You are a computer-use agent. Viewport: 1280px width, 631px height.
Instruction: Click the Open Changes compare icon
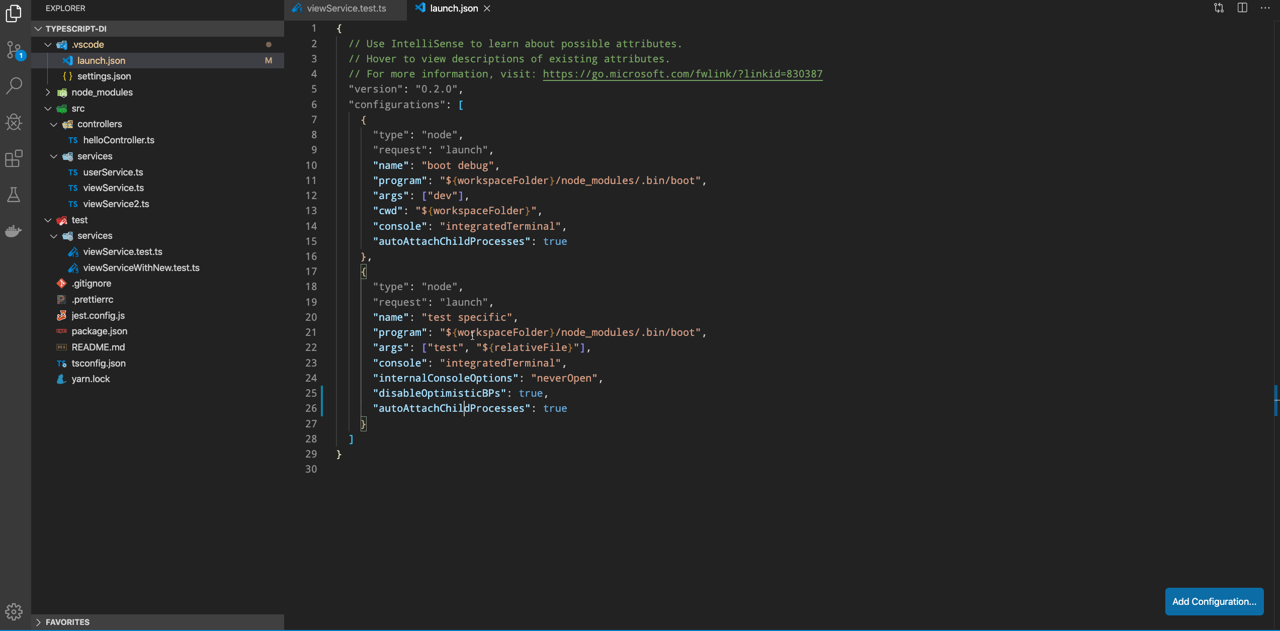[1219, 8]
